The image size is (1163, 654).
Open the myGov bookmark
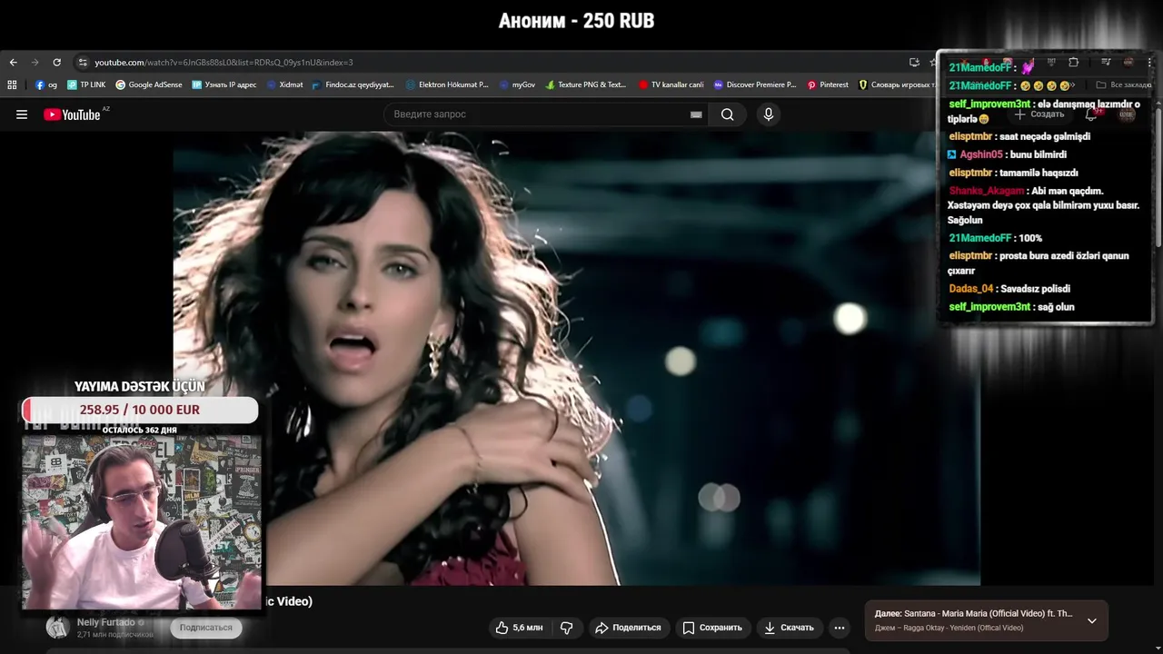coord(517,84)
